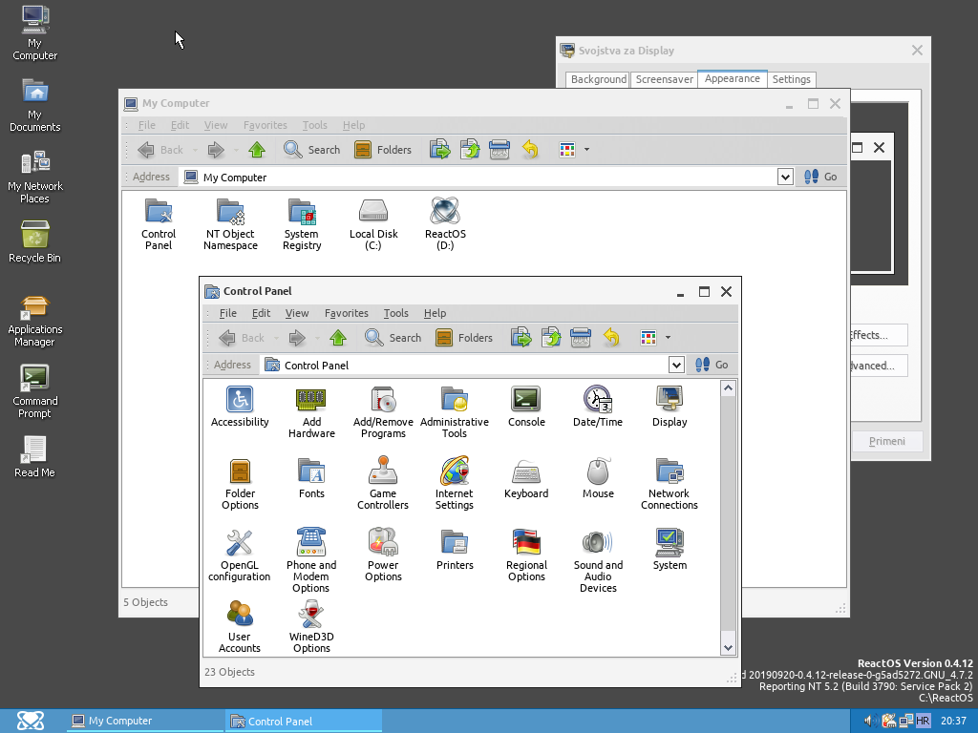Click the scroll down arrow in Control Panel
978x733 pixels.
728,648
